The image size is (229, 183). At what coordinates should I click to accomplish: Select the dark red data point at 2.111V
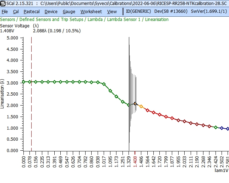[191, 123]
